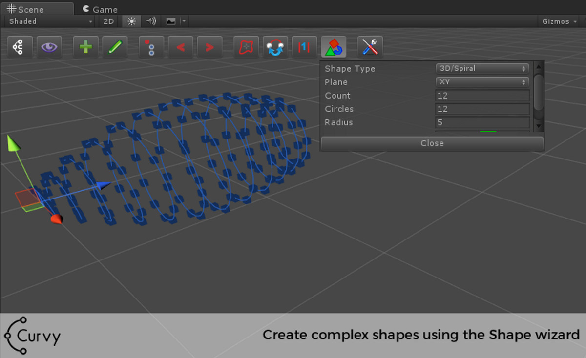Open the Plane XY dropdown
This screenshot has height=358, width=586.
coord(482,82)
